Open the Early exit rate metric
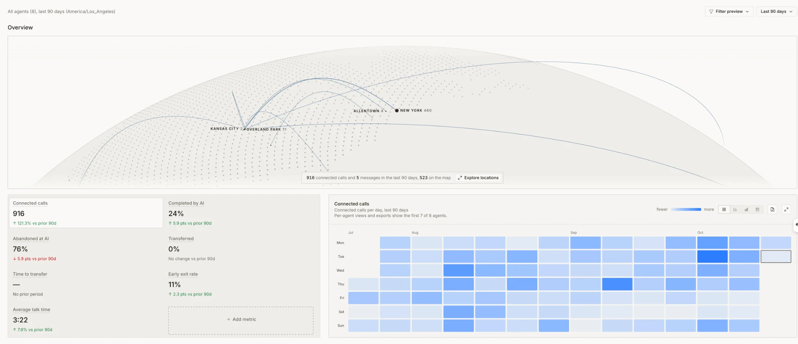Screen dimensions: 798x344 click(241, 284)
